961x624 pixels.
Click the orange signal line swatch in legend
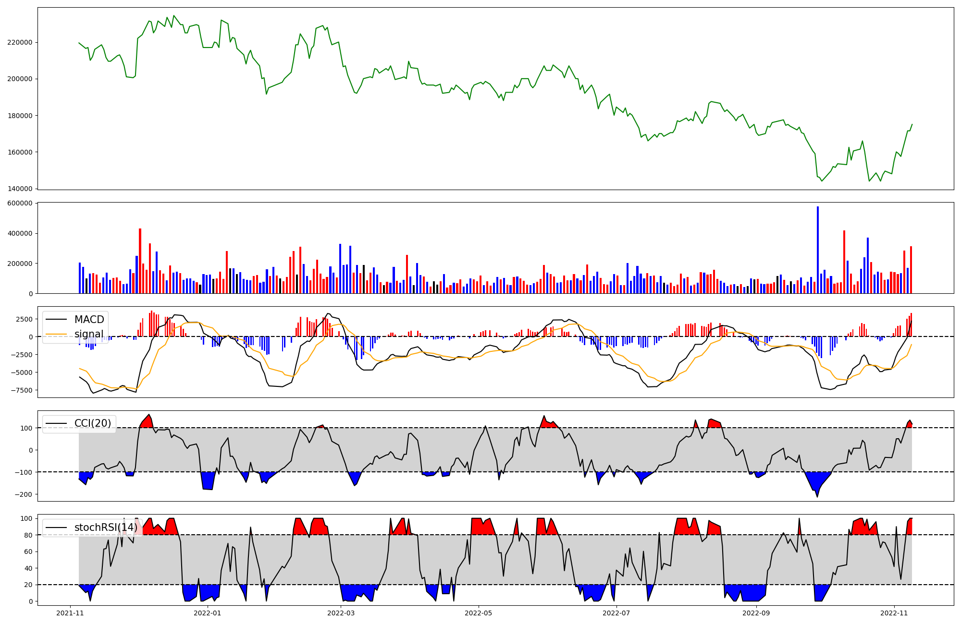(x=57, y=334)
